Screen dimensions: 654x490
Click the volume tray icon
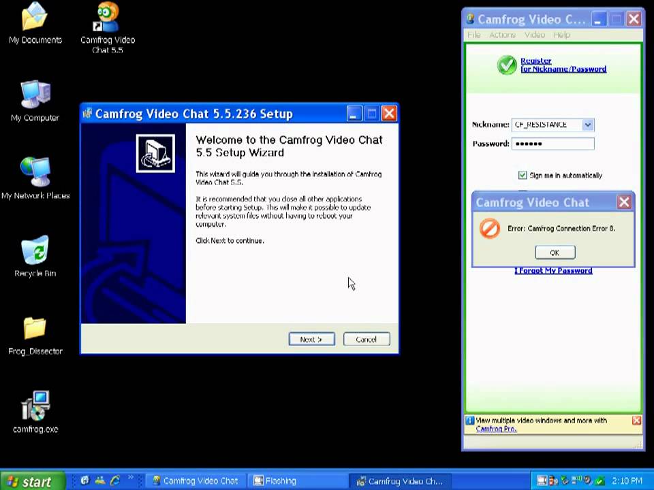pos(589,481)
